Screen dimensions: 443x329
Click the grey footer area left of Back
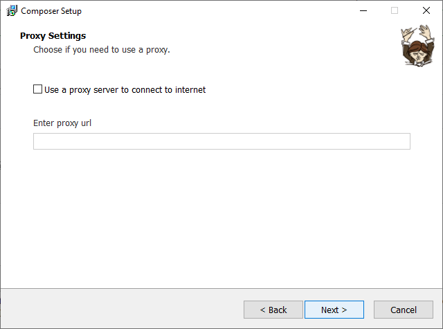pos(118,309)
